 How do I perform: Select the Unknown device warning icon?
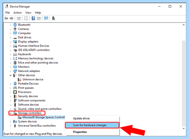click(20, 80)
